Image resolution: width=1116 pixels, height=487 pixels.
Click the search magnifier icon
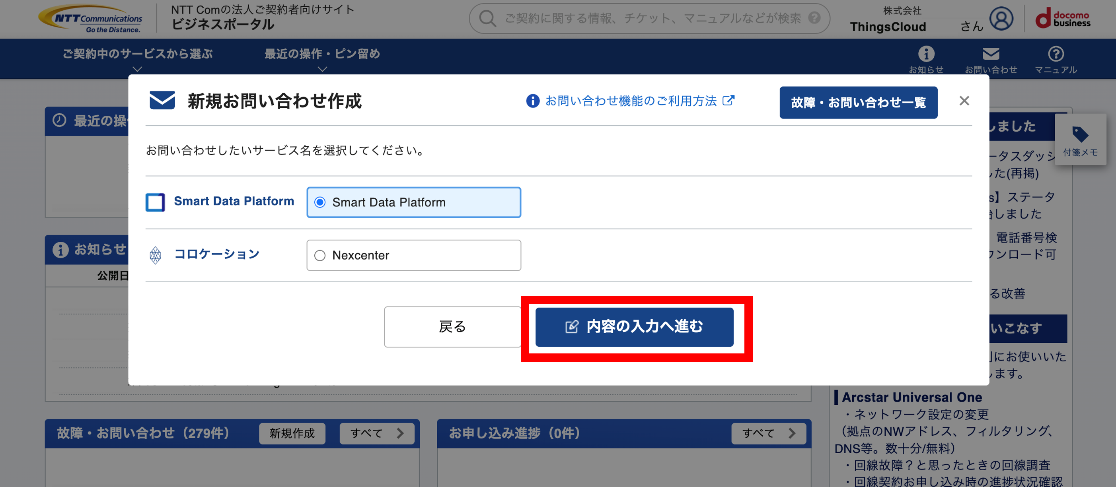487,18
